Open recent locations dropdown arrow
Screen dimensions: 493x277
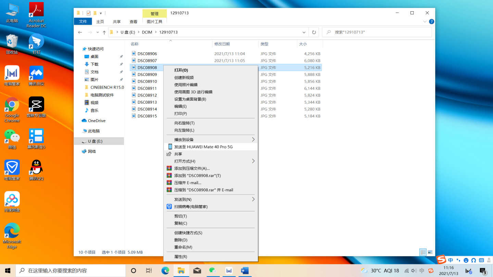coord(98,32)
